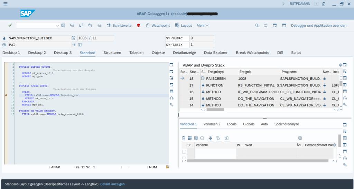Click the trash delete icon in variables toolbar
The image size is (354, 189).
click(x=184, y=138)
